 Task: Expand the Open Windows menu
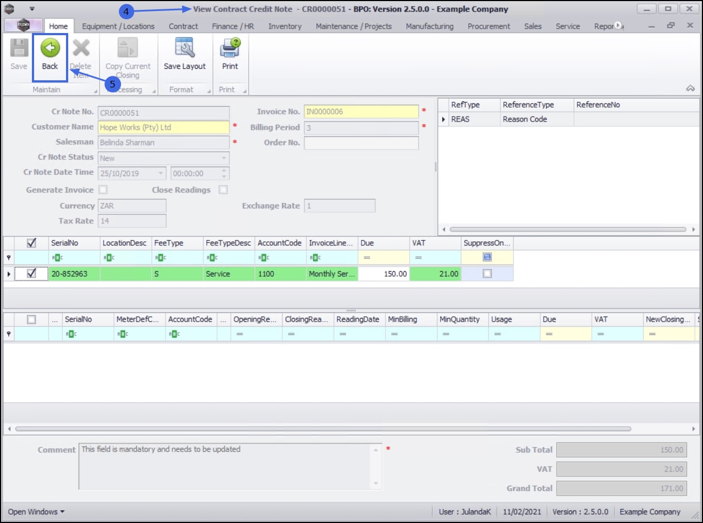(36, 511)
